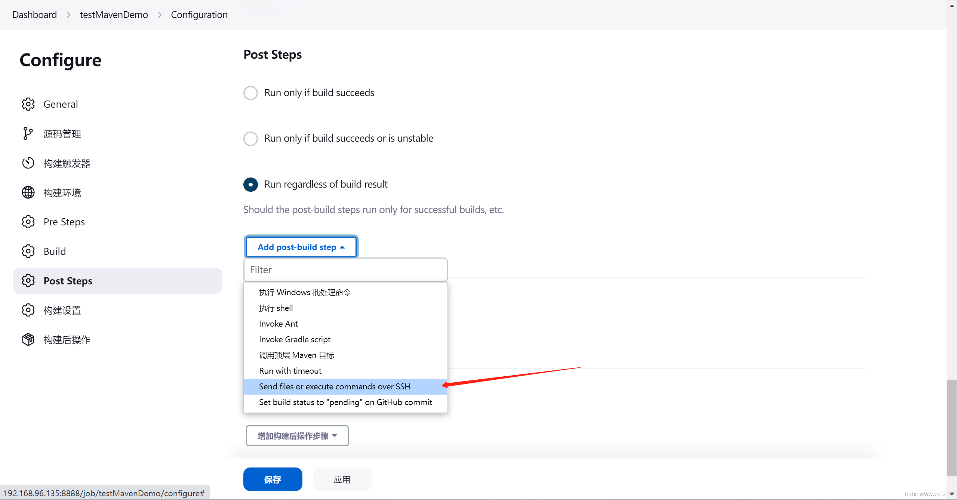Open the Configuration breadcrumb link
Image resolution: width=957 pixels, height=500 pixels.
[x=199, y=15]
